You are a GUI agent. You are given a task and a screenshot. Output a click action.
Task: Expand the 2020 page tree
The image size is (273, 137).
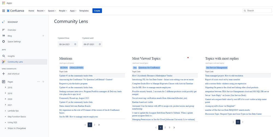click(x=5, y=99)
